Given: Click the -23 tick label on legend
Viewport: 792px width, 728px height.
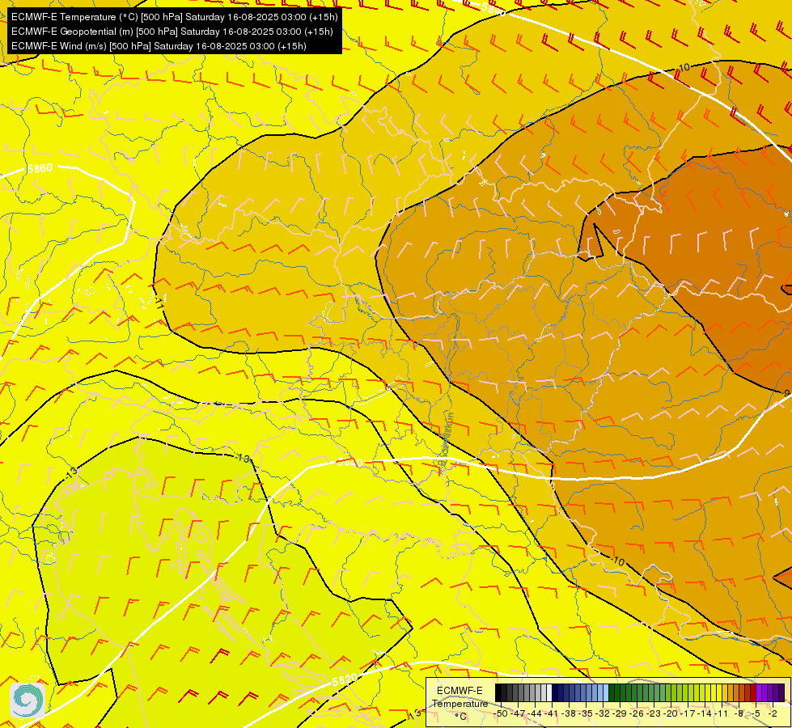Looking at the screenshot, I should (x=654, y=713).
